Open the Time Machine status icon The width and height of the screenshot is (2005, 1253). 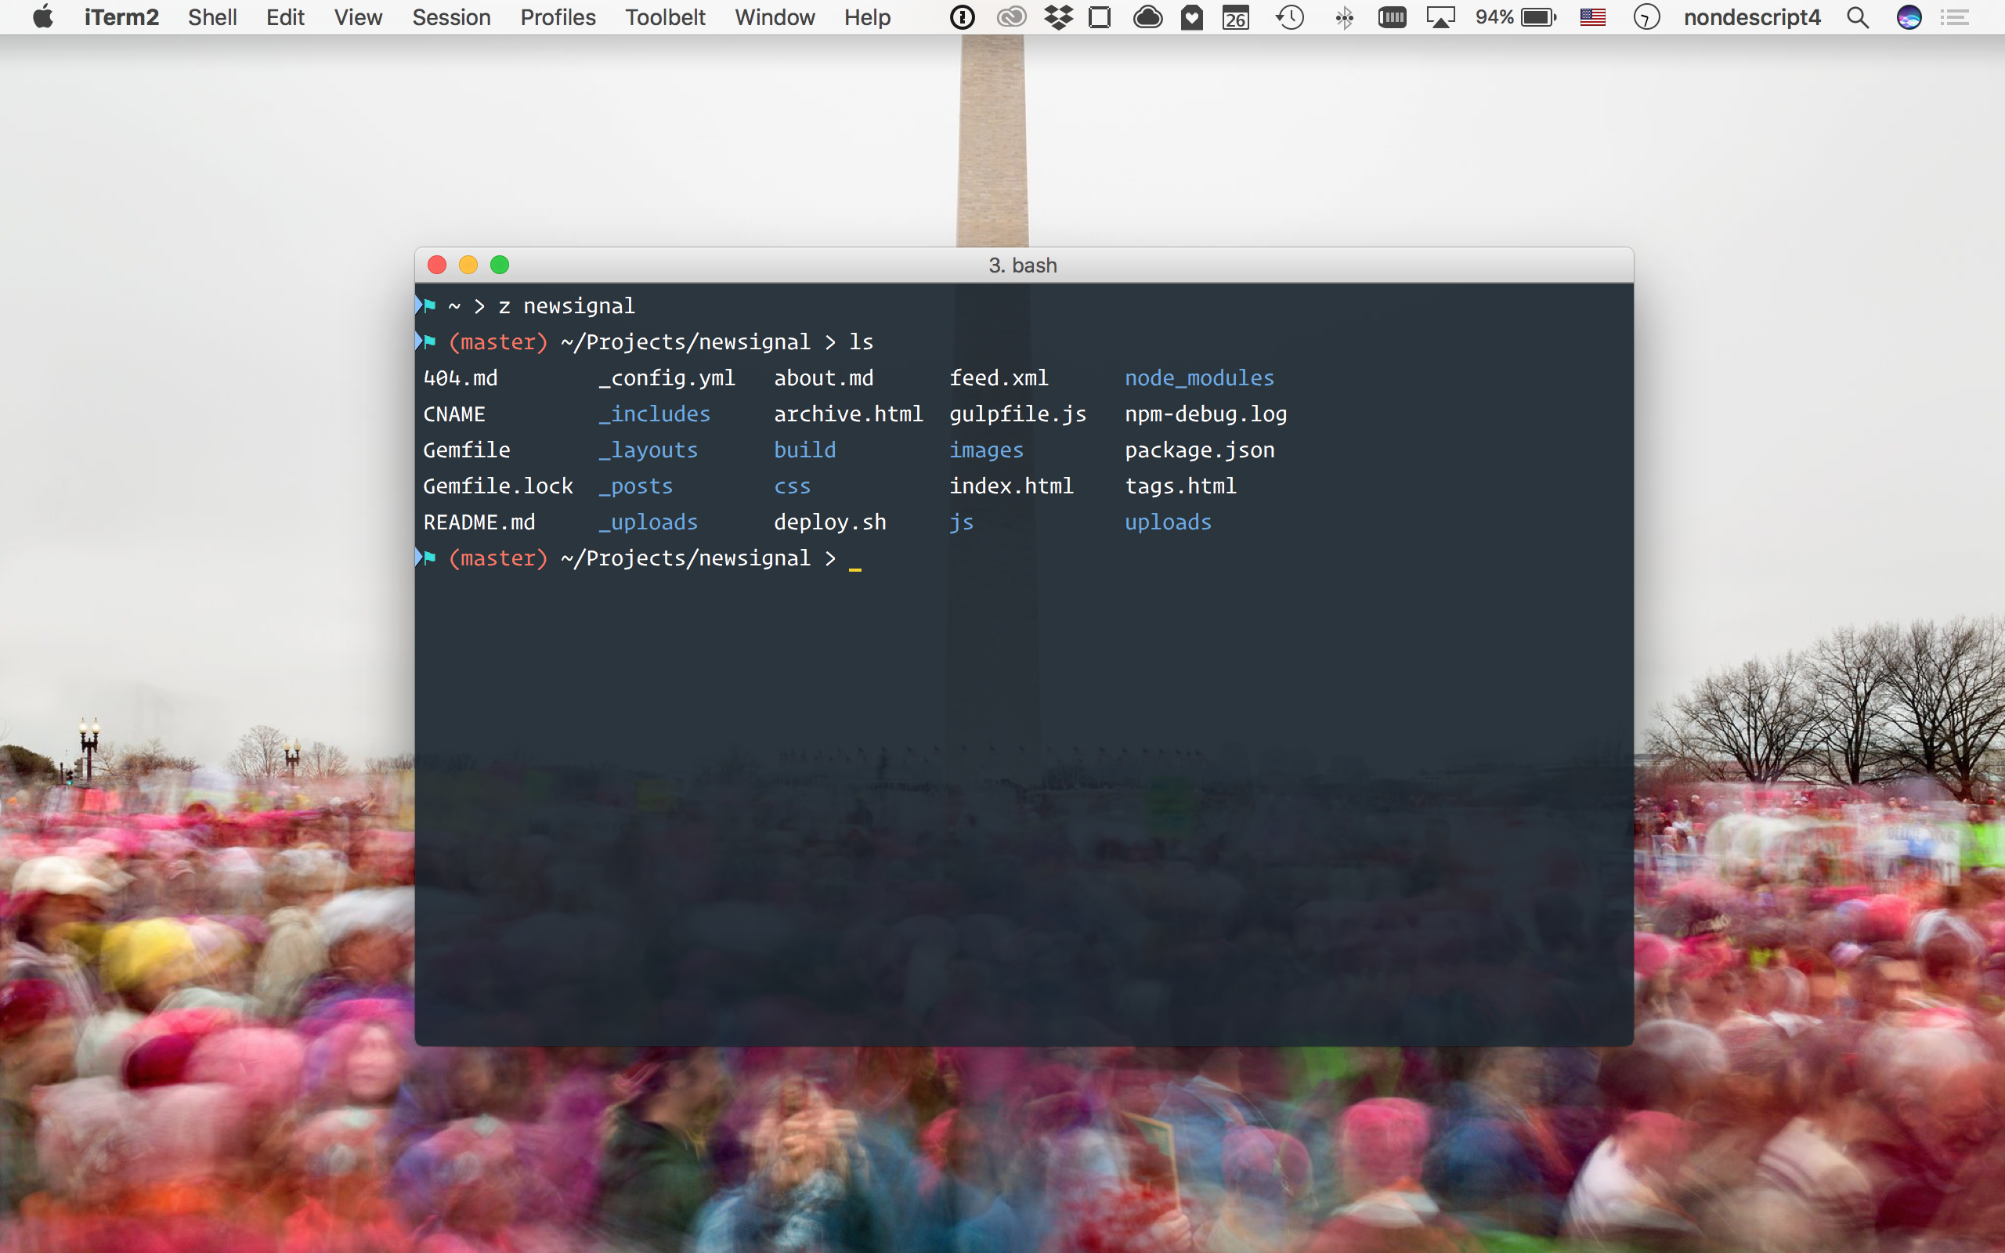pyautogui.click(x=1289, y=16)
